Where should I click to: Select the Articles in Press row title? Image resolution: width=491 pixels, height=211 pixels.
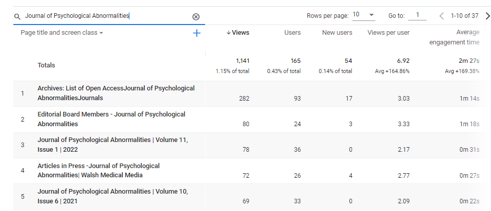pos(98,170)
